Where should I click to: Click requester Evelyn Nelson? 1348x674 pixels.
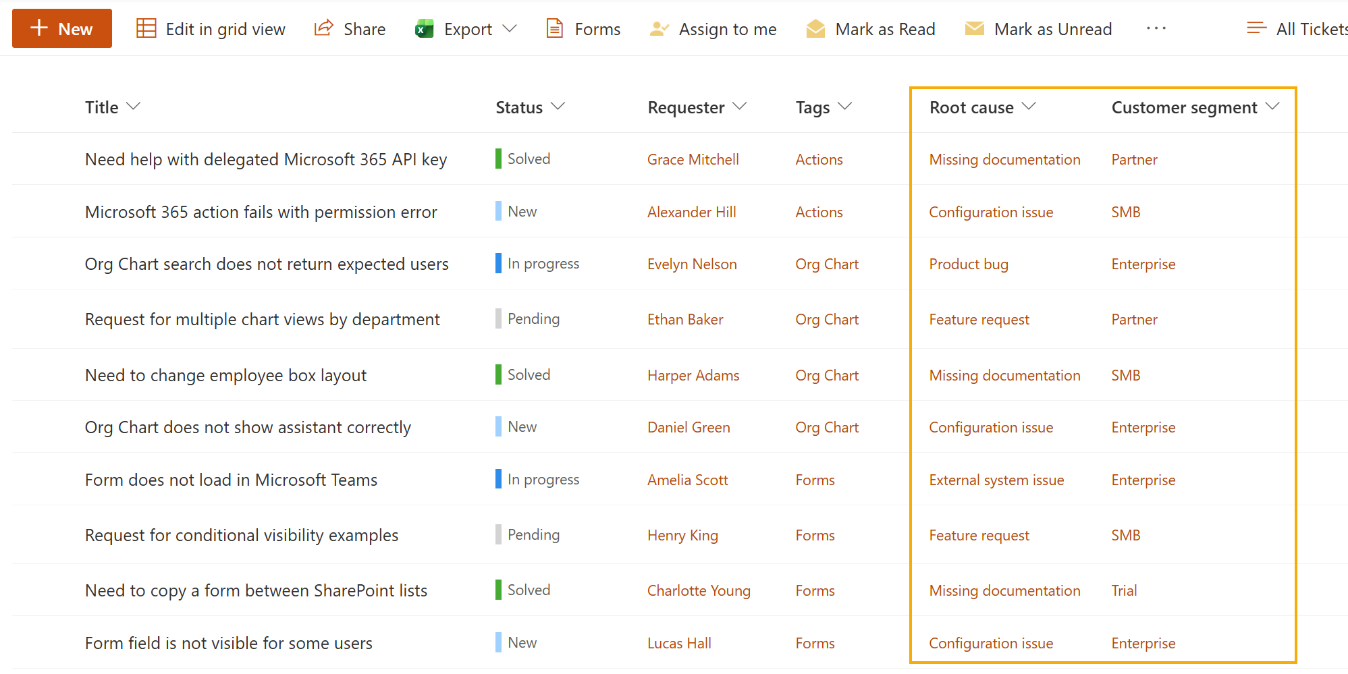pos(692,264)
